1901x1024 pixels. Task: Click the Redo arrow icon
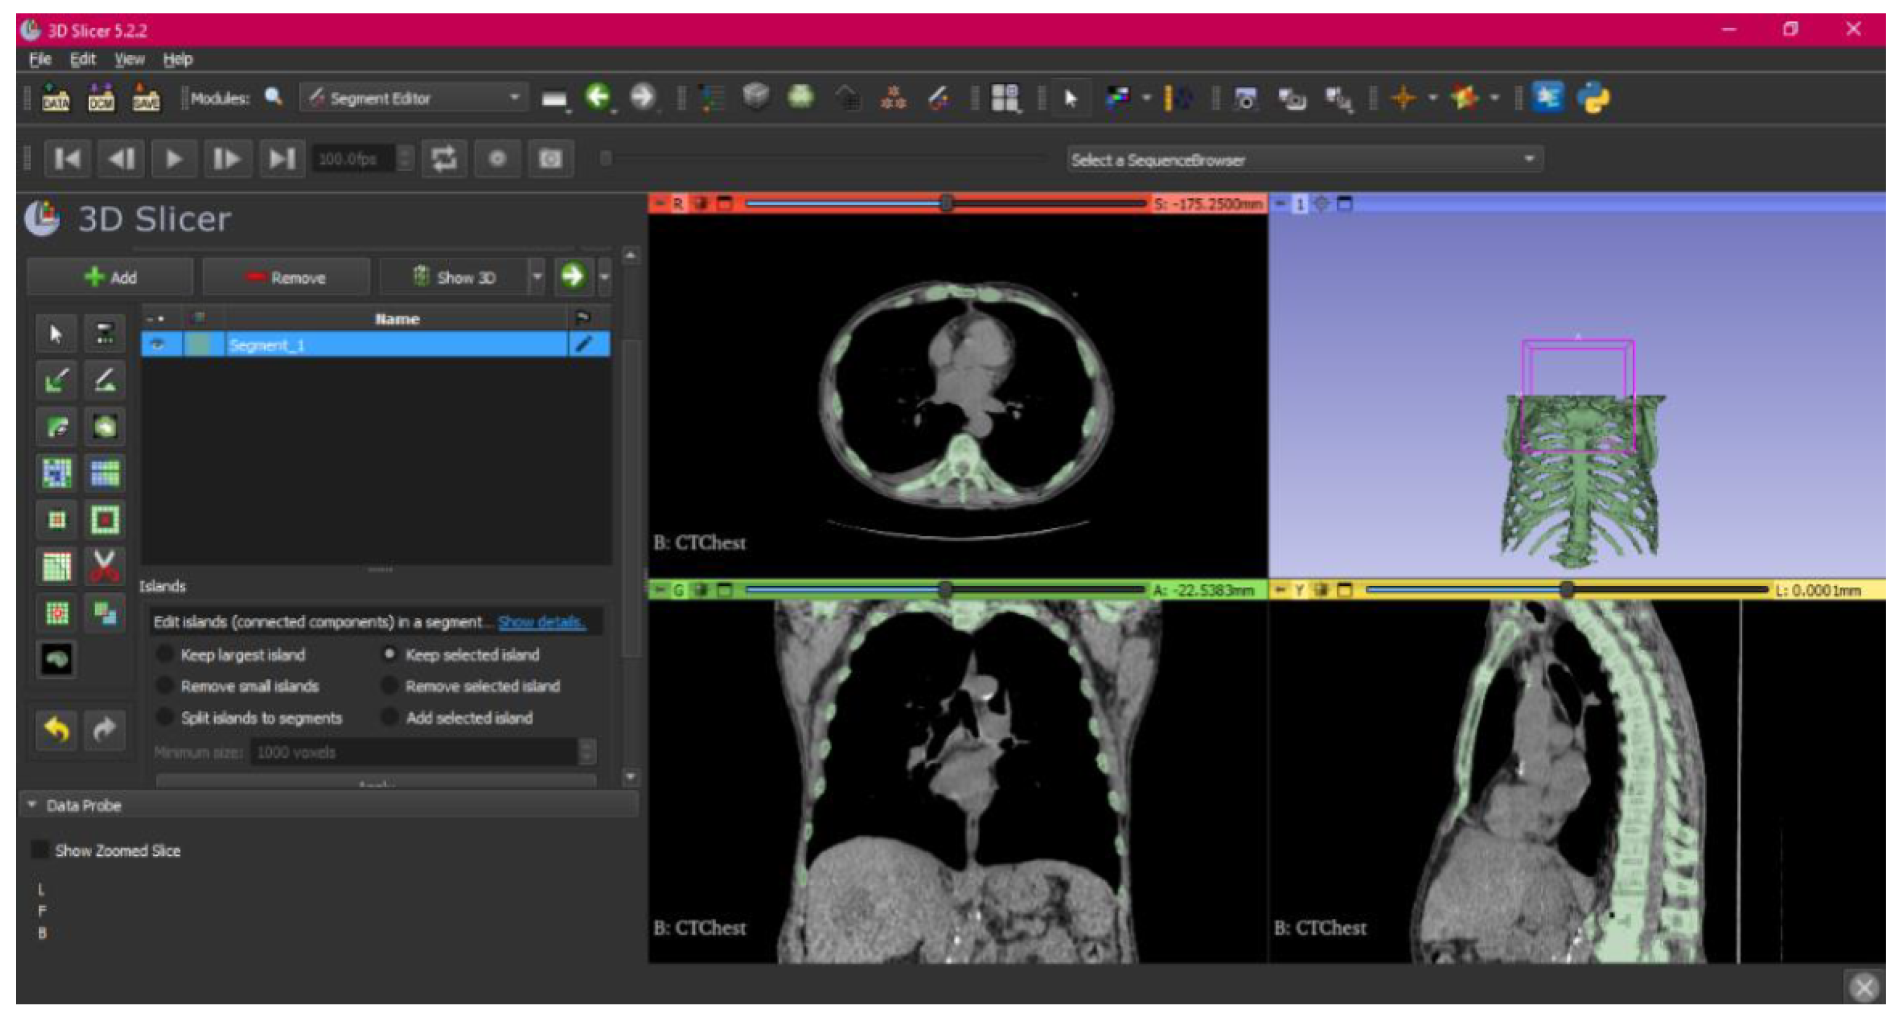(x=104, y=730)
